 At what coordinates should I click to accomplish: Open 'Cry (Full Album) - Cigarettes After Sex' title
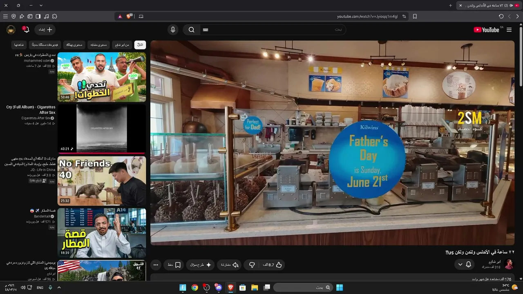pyautogui.click(x=31, y=110)
